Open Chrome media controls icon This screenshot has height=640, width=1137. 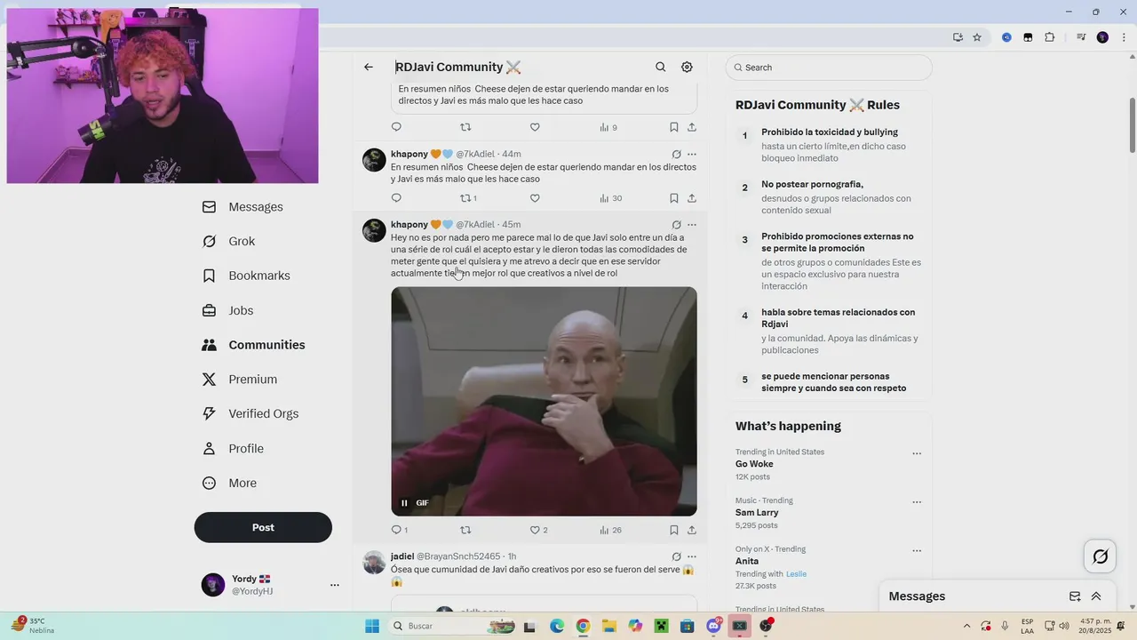(1081, 37)
